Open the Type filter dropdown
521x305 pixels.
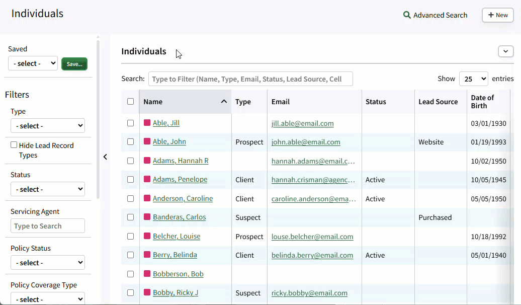(x=47, y=126)
